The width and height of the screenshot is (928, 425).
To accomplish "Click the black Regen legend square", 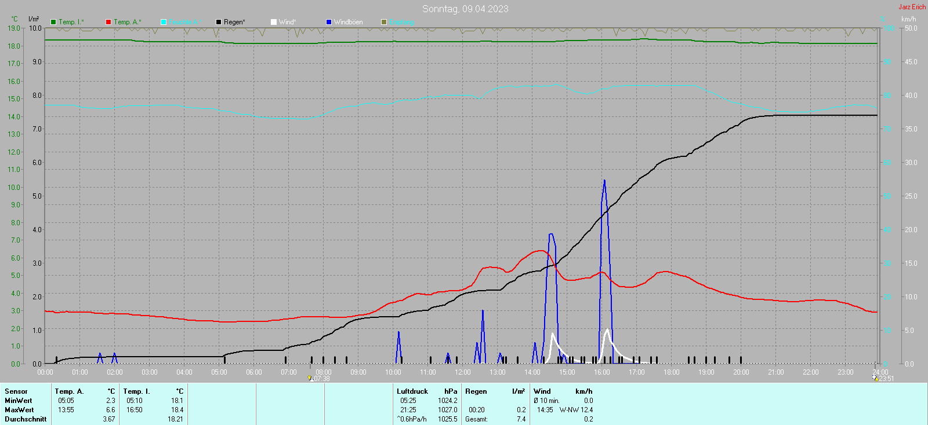I will click(x=219, y=22).
